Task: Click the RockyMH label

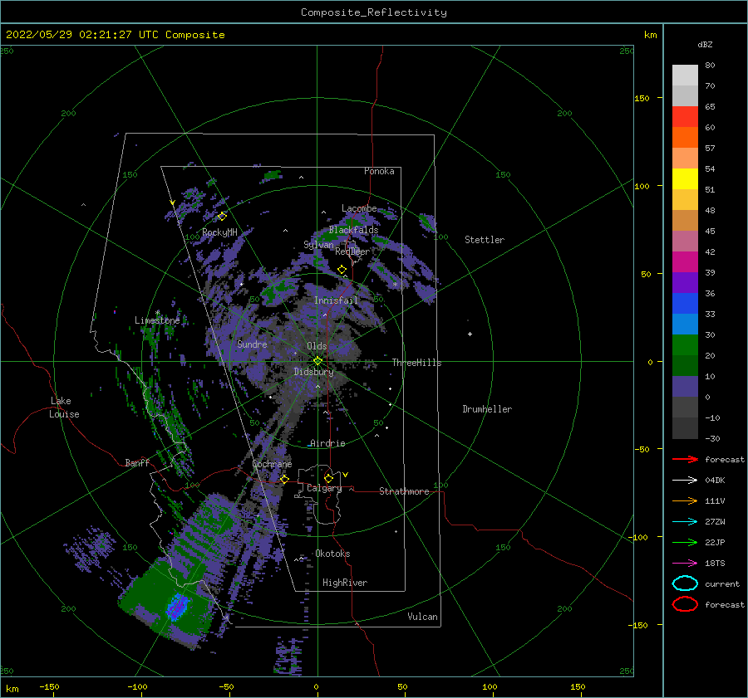Action: pyautogui.click(x=219, y=232)
